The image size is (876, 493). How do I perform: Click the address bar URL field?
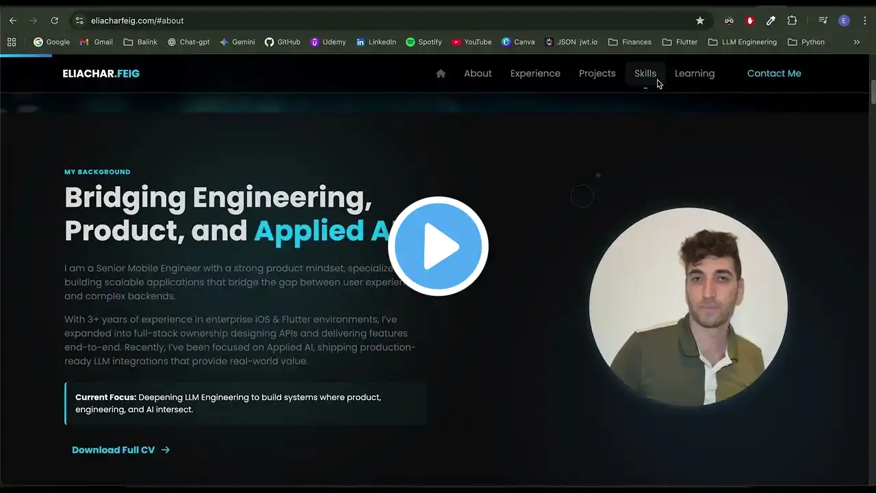[x=390, y=21]
